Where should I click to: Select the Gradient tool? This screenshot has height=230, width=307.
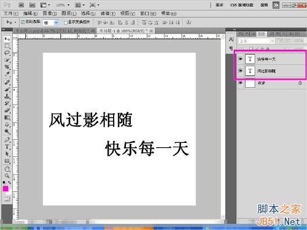point(7,118)
